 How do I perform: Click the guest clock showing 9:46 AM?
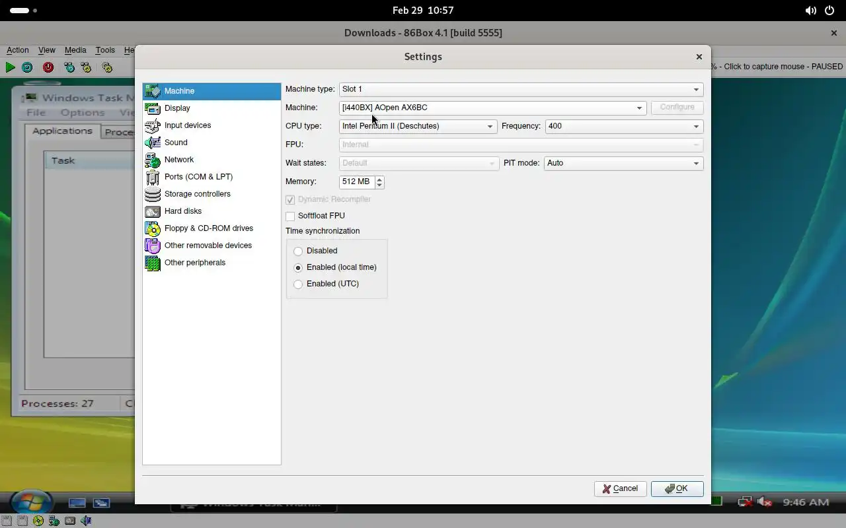(806, 502)
